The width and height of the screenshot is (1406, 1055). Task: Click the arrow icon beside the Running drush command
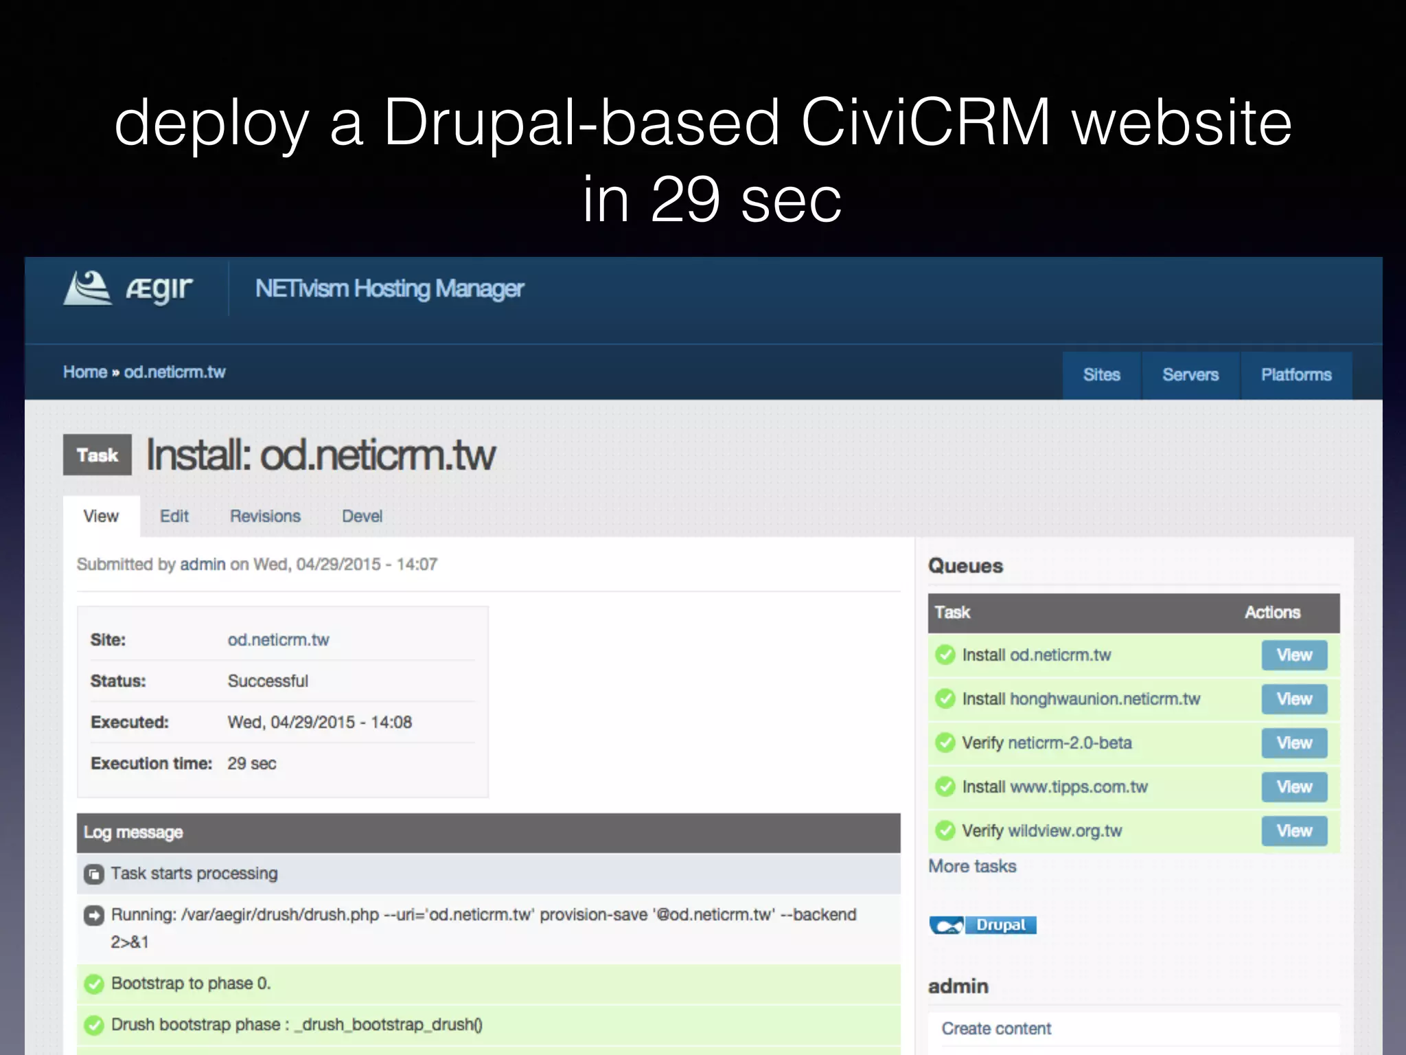(x=93, y=916)
